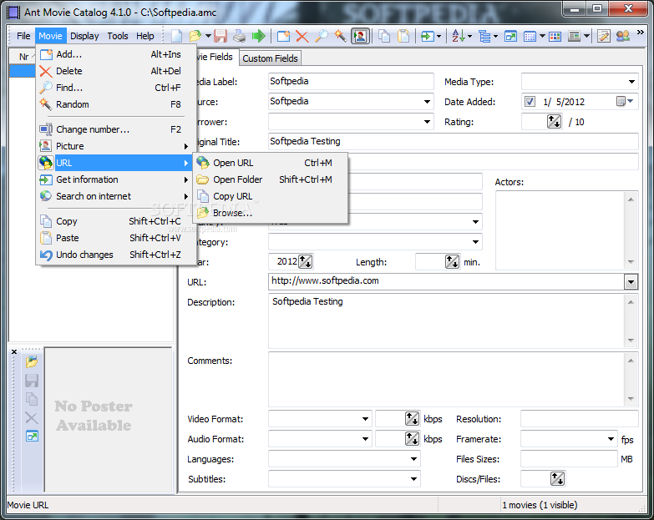This screenshot has width=654, height=520.
Task: Click the Year spinner button
Action: pos(306,261)
